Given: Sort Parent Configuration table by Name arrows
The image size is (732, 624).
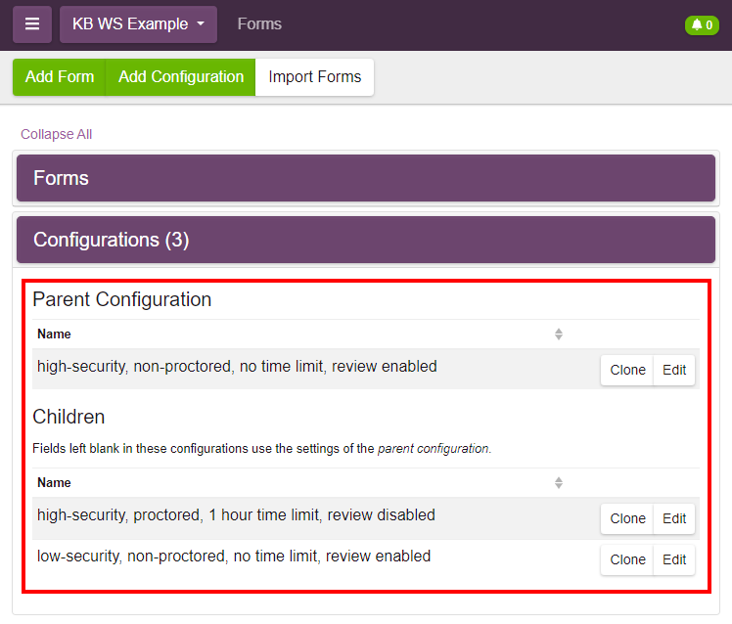Looking at the screenshot, I should pos(559,334).
